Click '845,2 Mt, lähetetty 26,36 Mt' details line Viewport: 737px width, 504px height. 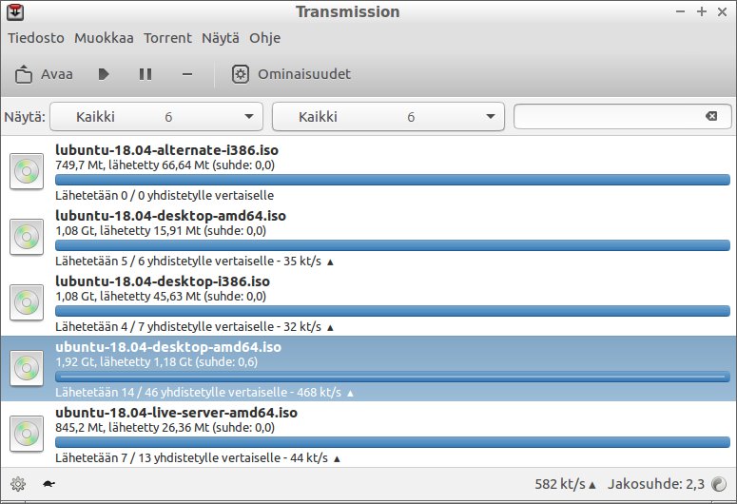point(165,427)
